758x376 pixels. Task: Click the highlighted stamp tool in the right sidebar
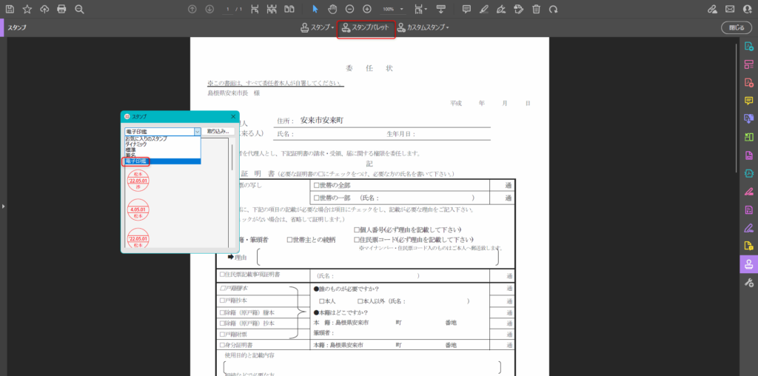[749, 264]
